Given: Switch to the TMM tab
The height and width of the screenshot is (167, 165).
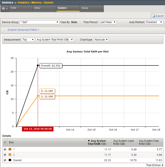Looking at the screenshot, I should (x=13, y=8).
